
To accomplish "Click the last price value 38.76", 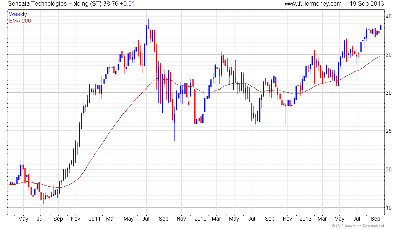I will (111, 4).
